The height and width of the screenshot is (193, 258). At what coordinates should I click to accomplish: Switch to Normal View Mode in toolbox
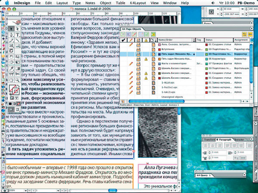pos(11,109)
